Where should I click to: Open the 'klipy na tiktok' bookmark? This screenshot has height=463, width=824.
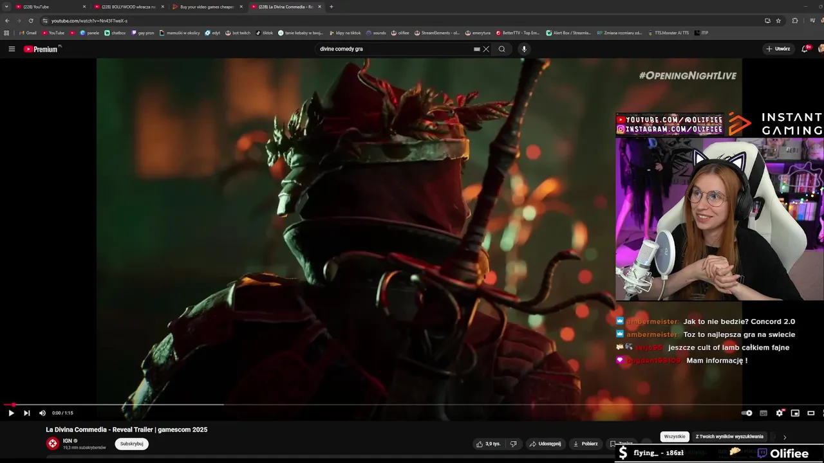(345, 33)
